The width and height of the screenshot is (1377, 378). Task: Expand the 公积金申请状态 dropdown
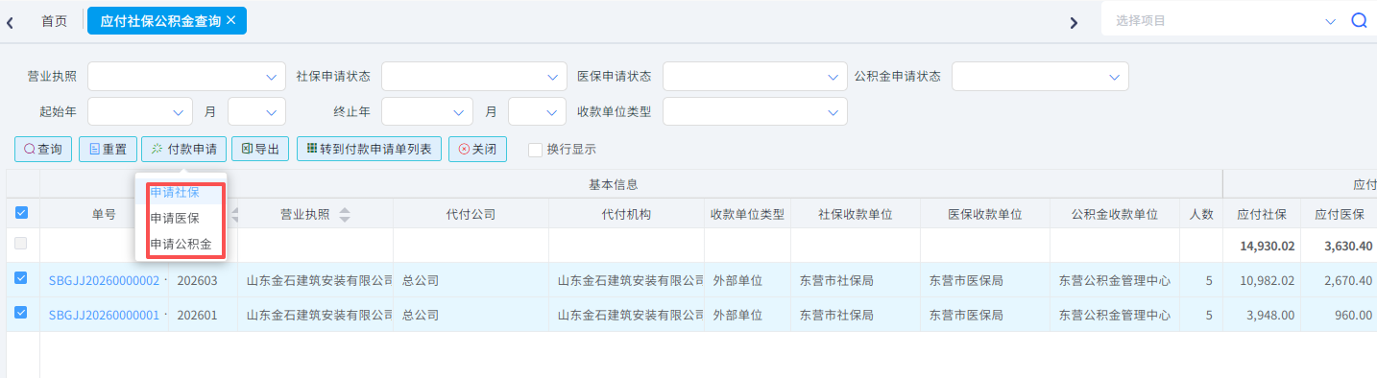[1040, 77]
